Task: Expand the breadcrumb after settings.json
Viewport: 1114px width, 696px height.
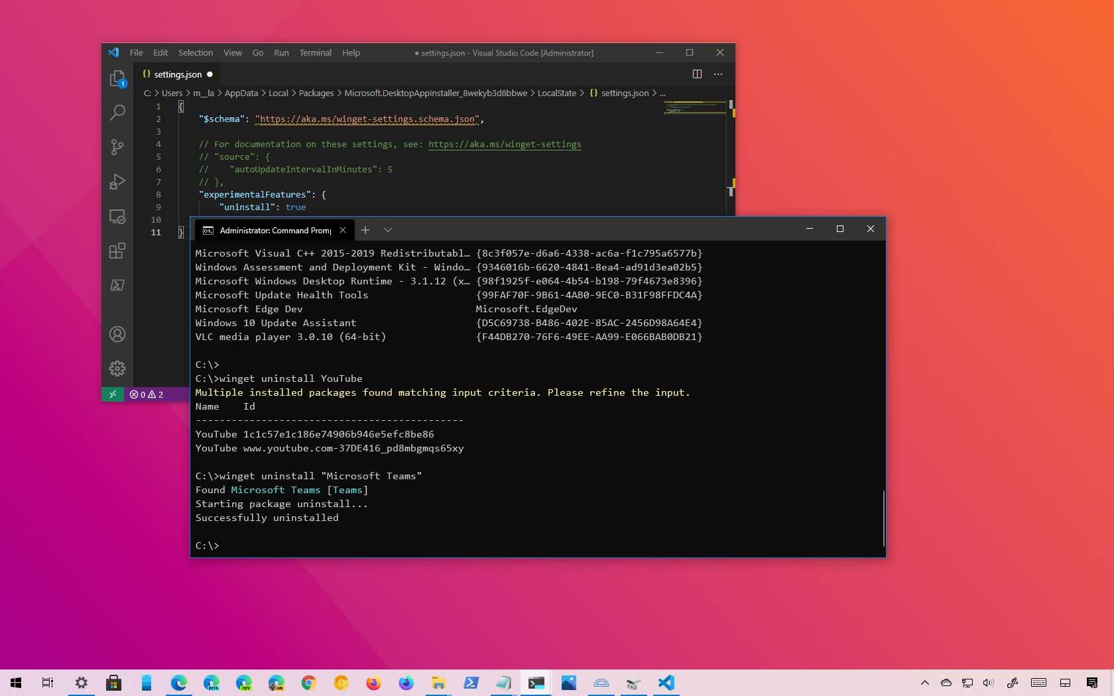Action: pos(663,93)
